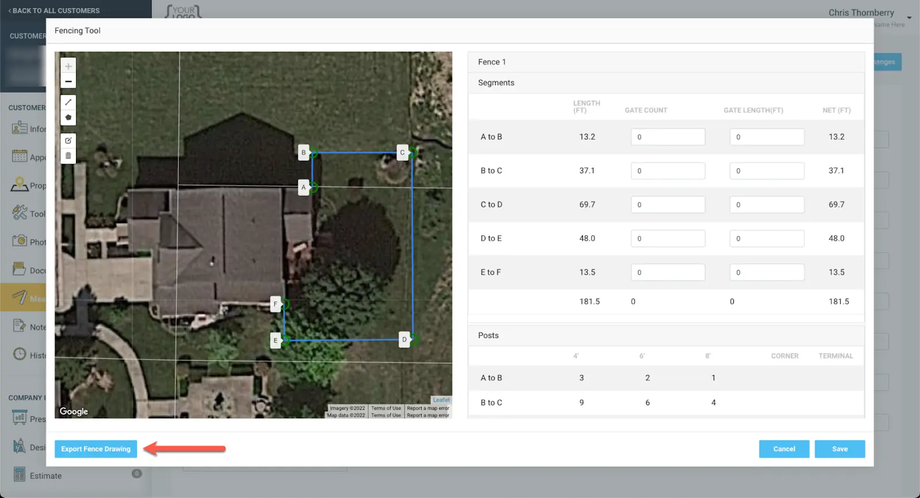
Task: Click gate length field for C to D
Action: pos(766,205)
